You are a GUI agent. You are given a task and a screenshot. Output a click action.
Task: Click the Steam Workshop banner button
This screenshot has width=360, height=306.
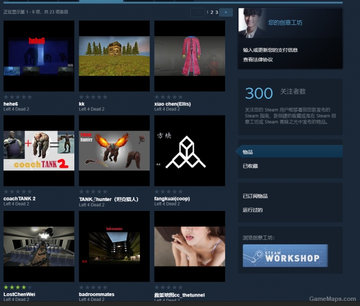[285, 255]
